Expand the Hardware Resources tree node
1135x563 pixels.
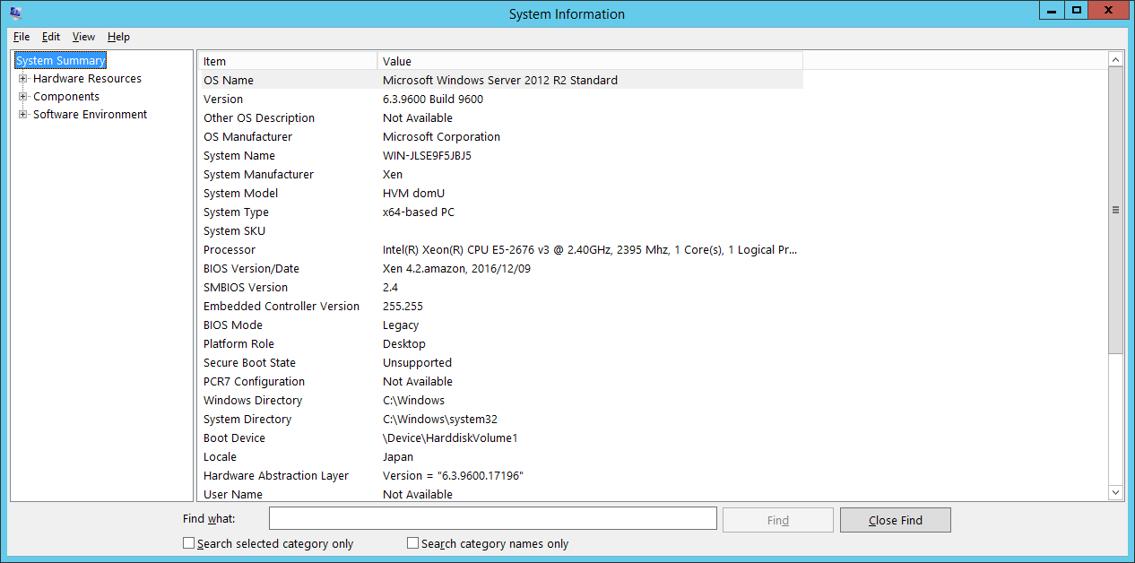click(x=23, y=79)
